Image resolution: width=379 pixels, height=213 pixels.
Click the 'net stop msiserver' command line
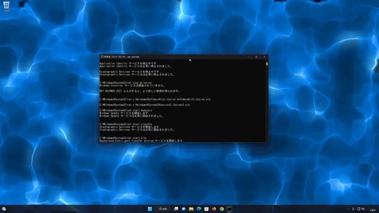pos(126,83)
